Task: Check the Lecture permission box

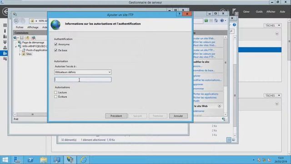Action: (55, 92)
